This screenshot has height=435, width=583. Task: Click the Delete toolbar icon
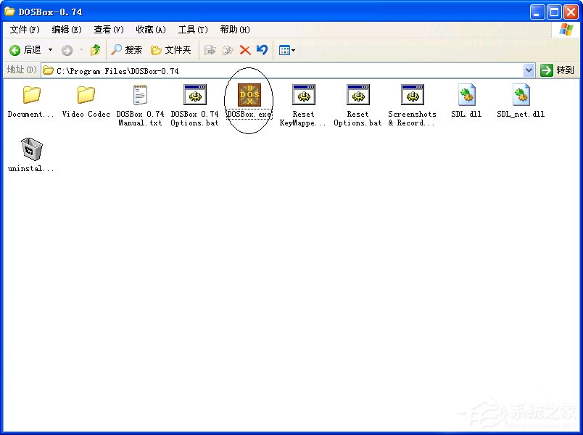(245, 50)
